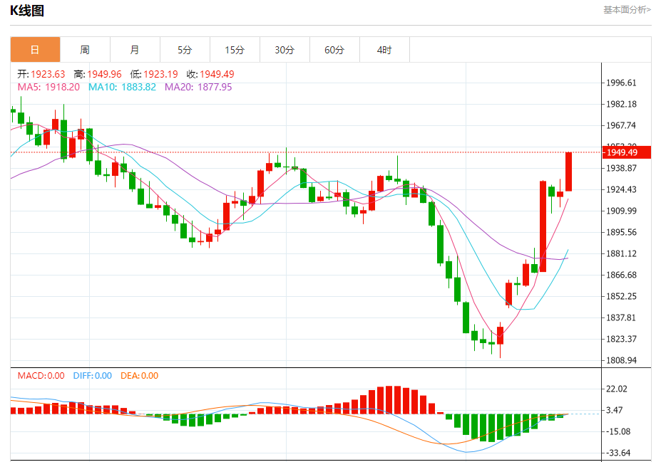Switch to the 周 weekly tab
The width and height of the screenshot is (656, 462).
85,50
